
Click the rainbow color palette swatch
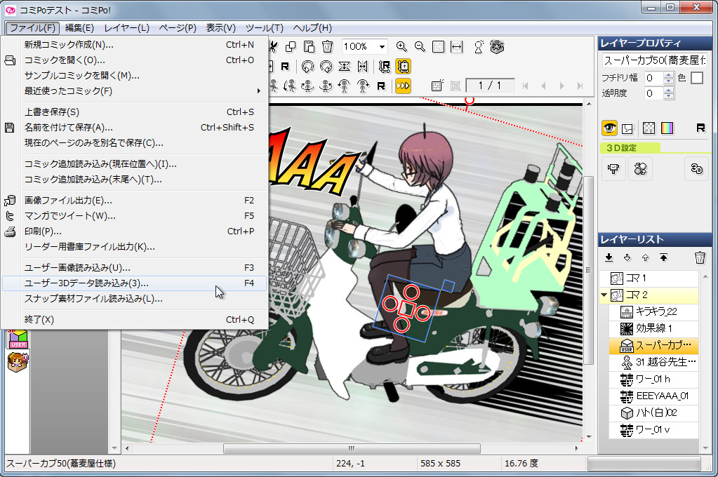pos(667,128)
